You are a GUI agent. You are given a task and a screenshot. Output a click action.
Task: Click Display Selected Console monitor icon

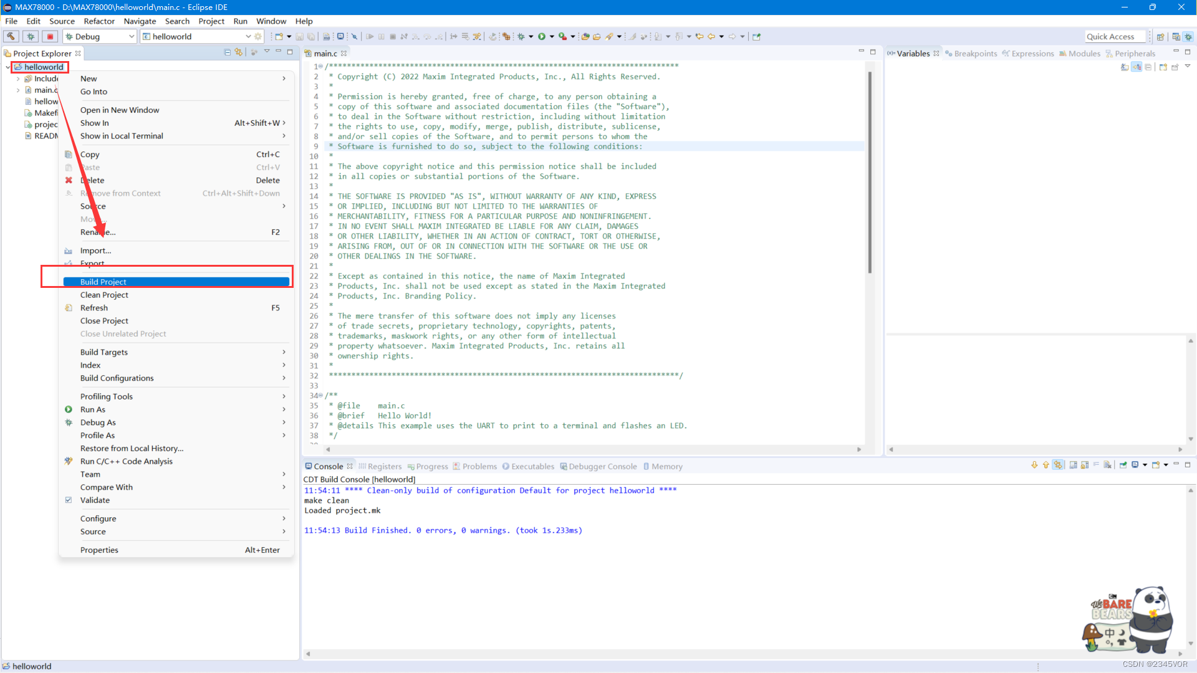[x=1135, y=465]
